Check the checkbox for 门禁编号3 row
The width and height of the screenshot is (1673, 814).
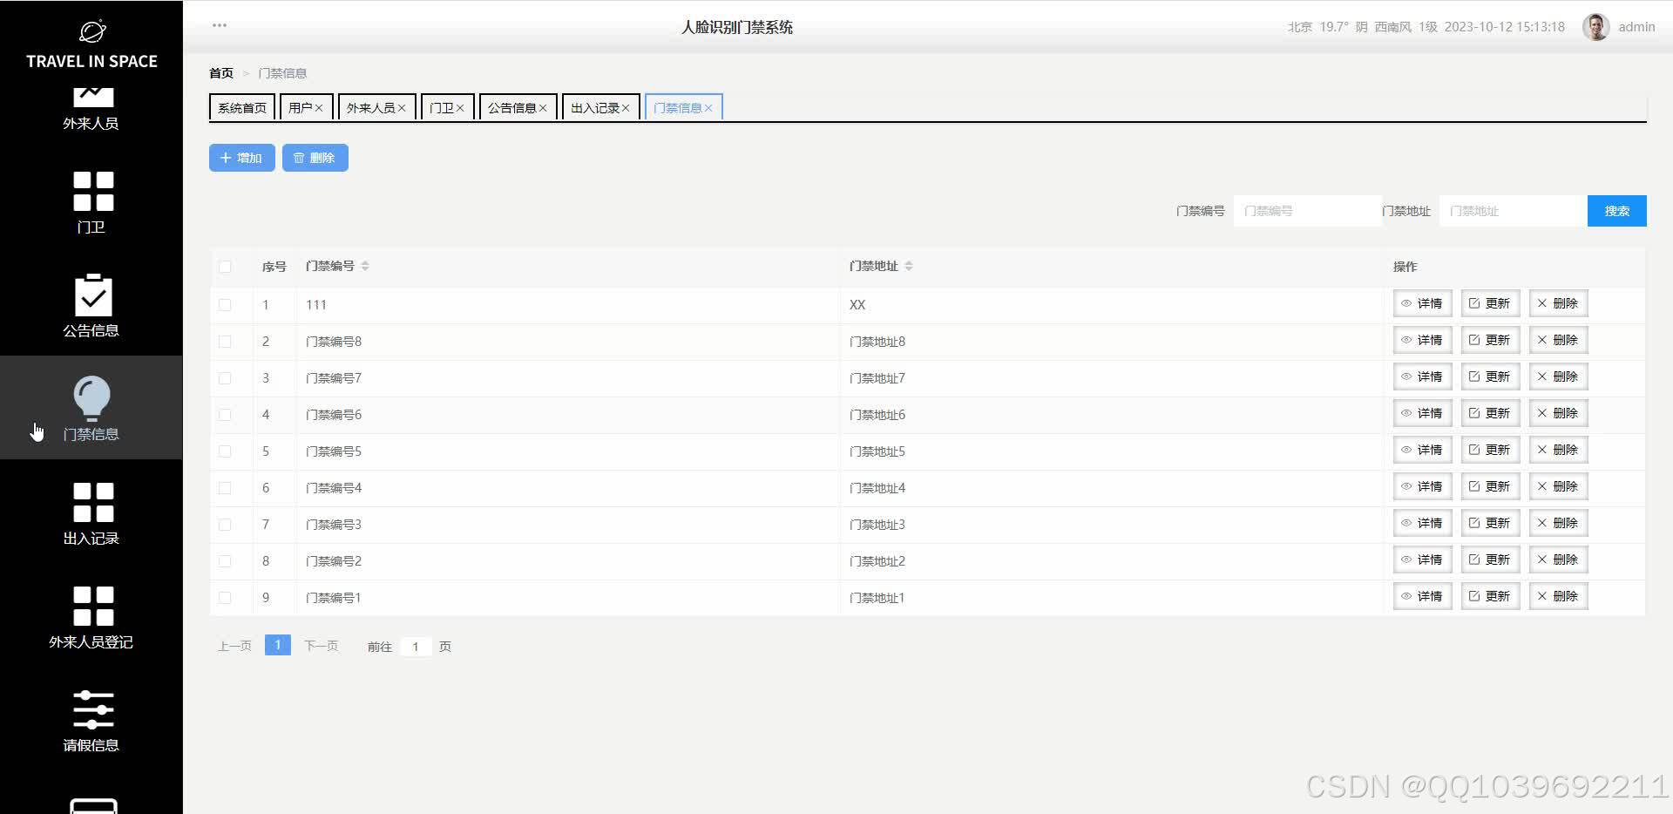pyautogui.click(x=225, y=525)
